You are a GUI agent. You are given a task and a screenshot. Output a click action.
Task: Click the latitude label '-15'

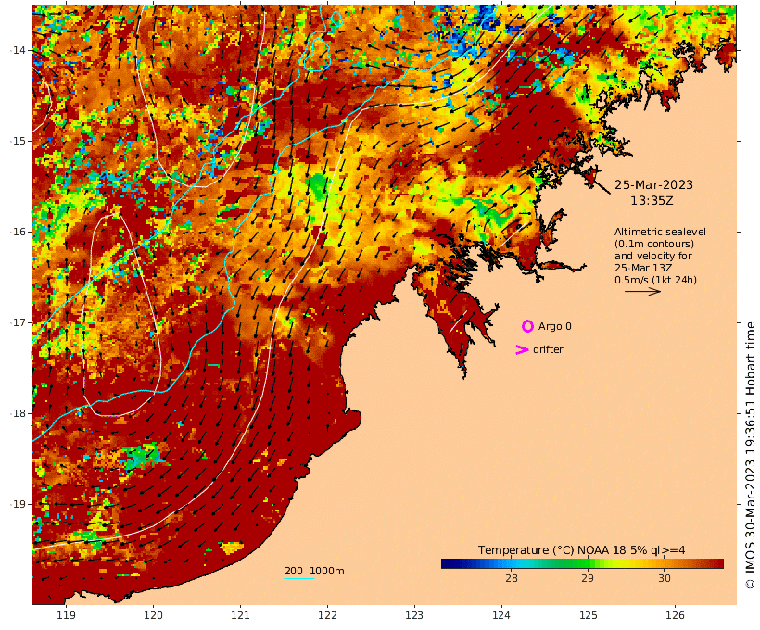pos(19,141)
